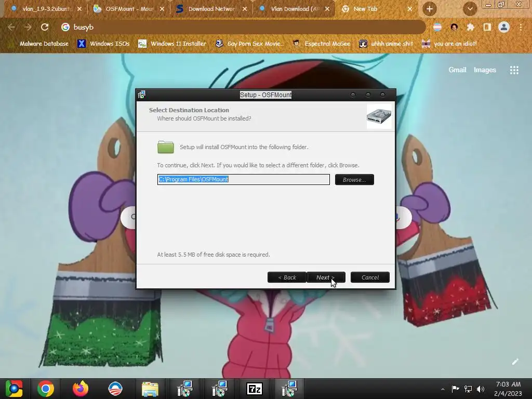Open the Extensions puzzle icon

(471, 27)
